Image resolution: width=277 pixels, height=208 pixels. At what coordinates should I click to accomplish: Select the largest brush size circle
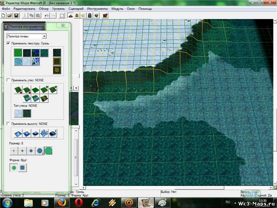(48, 151)
